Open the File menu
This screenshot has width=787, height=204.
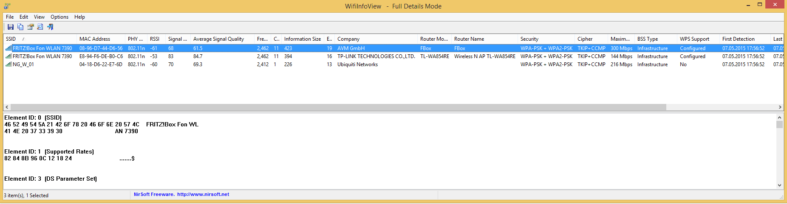10,17
